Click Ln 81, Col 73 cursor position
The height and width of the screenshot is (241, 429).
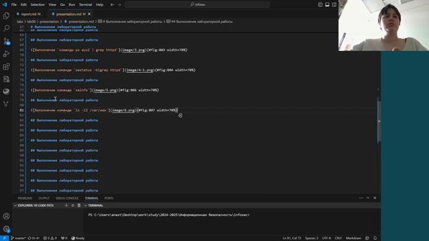click(x=292, y=238)
